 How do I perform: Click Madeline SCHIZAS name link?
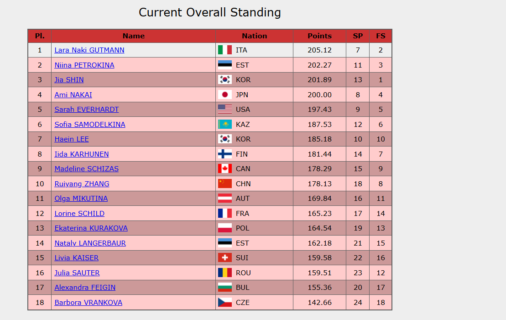click(x=87, y=169)
